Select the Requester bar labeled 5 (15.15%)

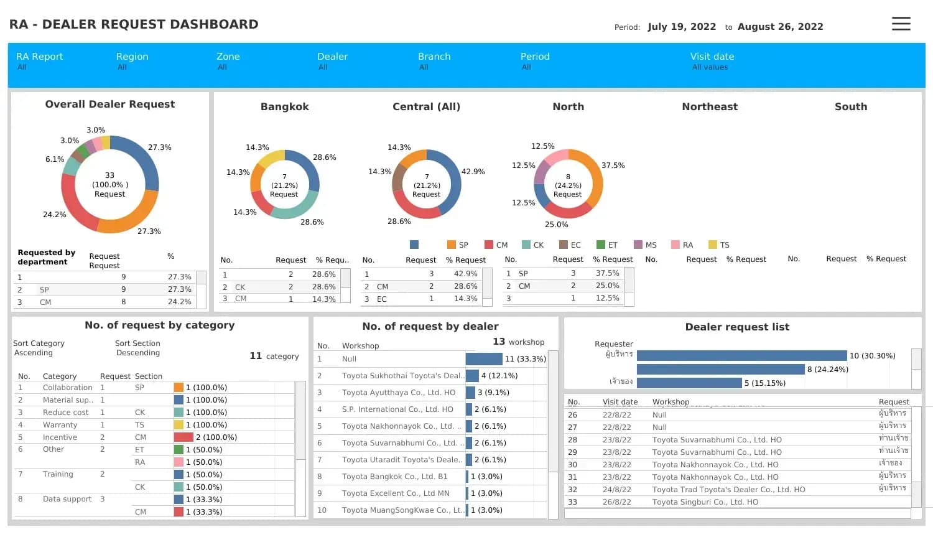pos(689,383)
